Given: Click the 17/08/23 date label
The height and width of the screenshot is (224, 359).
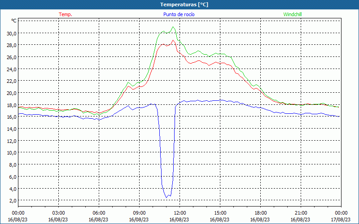Looking at the screenshot, I should [341, 220].
